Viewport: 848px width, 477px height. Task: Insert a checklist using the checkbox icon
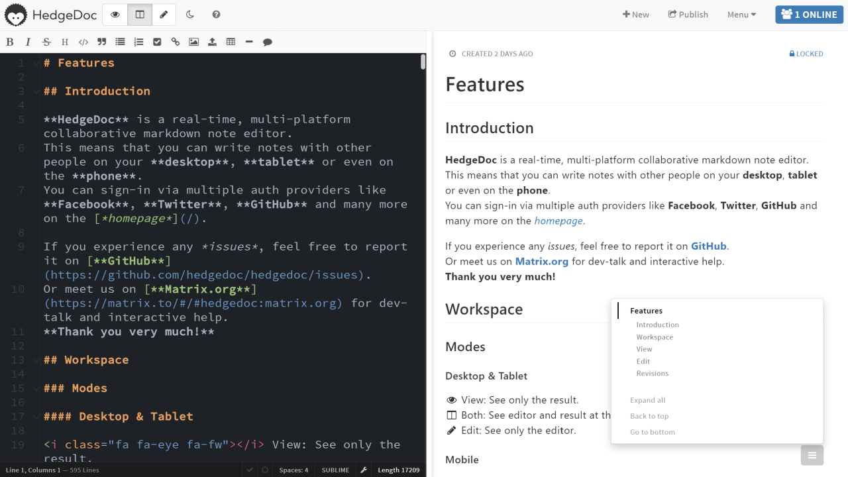157,41
